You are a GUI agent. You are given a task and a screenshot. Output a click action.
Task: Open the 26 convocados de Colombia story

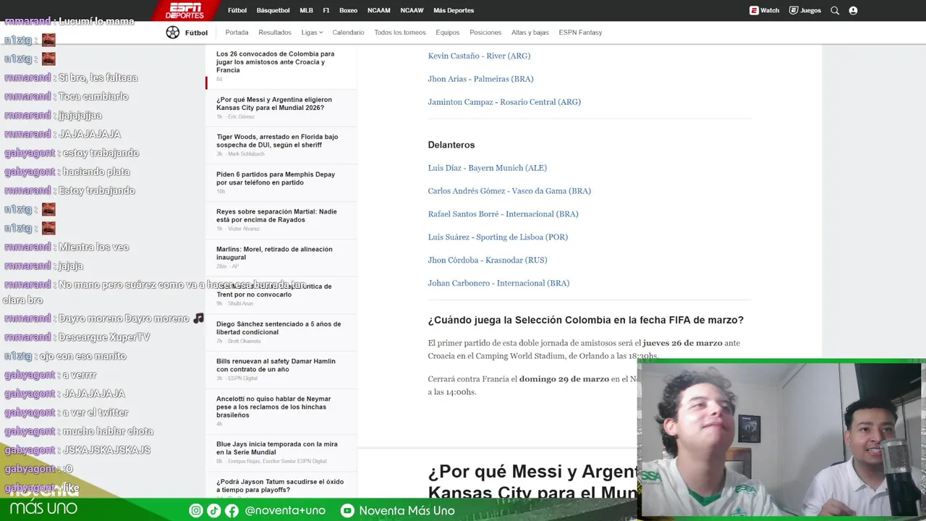point(275,62)
